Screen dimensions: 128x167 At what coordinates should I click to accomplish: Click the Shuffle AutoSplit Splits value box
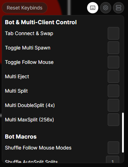coord(113,159)
